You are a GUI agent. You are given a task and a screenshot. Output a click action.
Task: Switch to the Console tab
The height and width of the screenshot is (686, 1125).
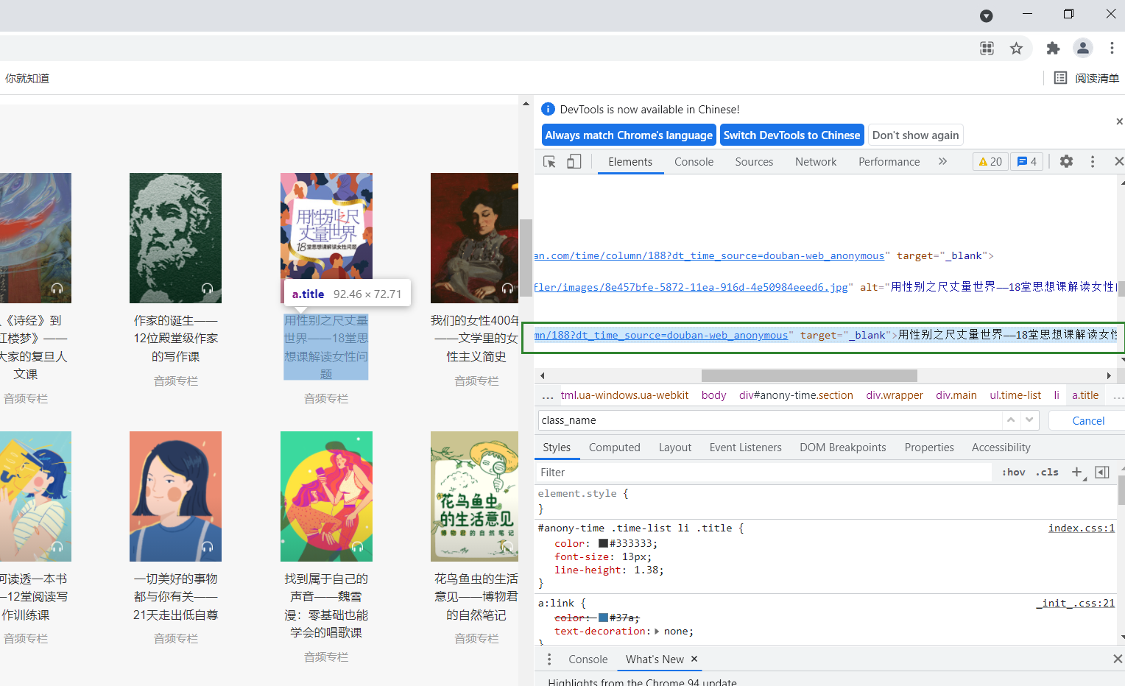click(693, 161)
